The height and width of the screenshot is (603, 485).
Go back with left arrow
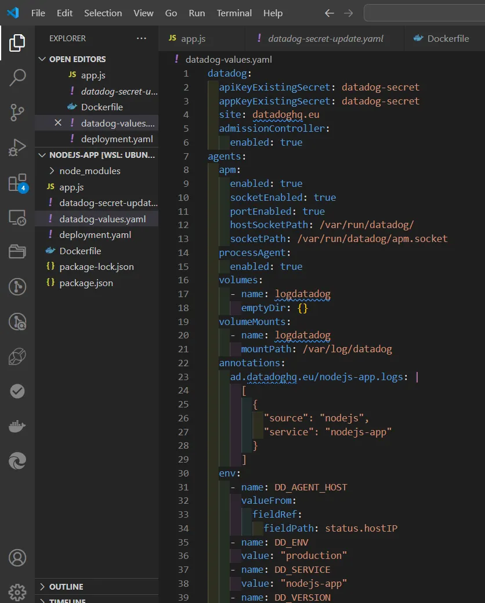coord(330,13)
